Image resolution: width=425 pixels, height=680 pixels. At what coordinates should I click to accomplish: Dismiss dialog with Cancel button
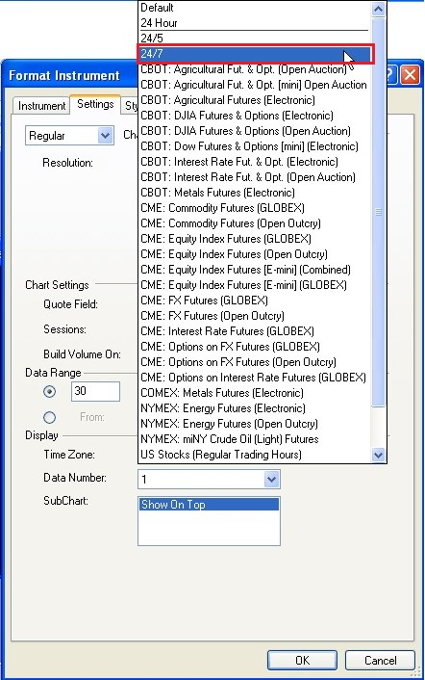pyautogui.click(x=380, y=660)
